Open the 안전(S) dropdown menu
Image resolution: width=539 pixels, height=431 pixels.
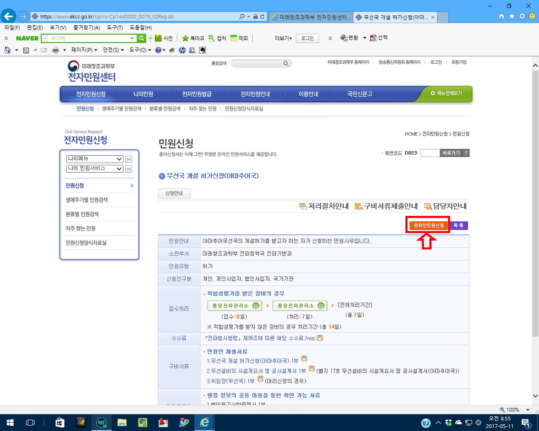[113, 50]
